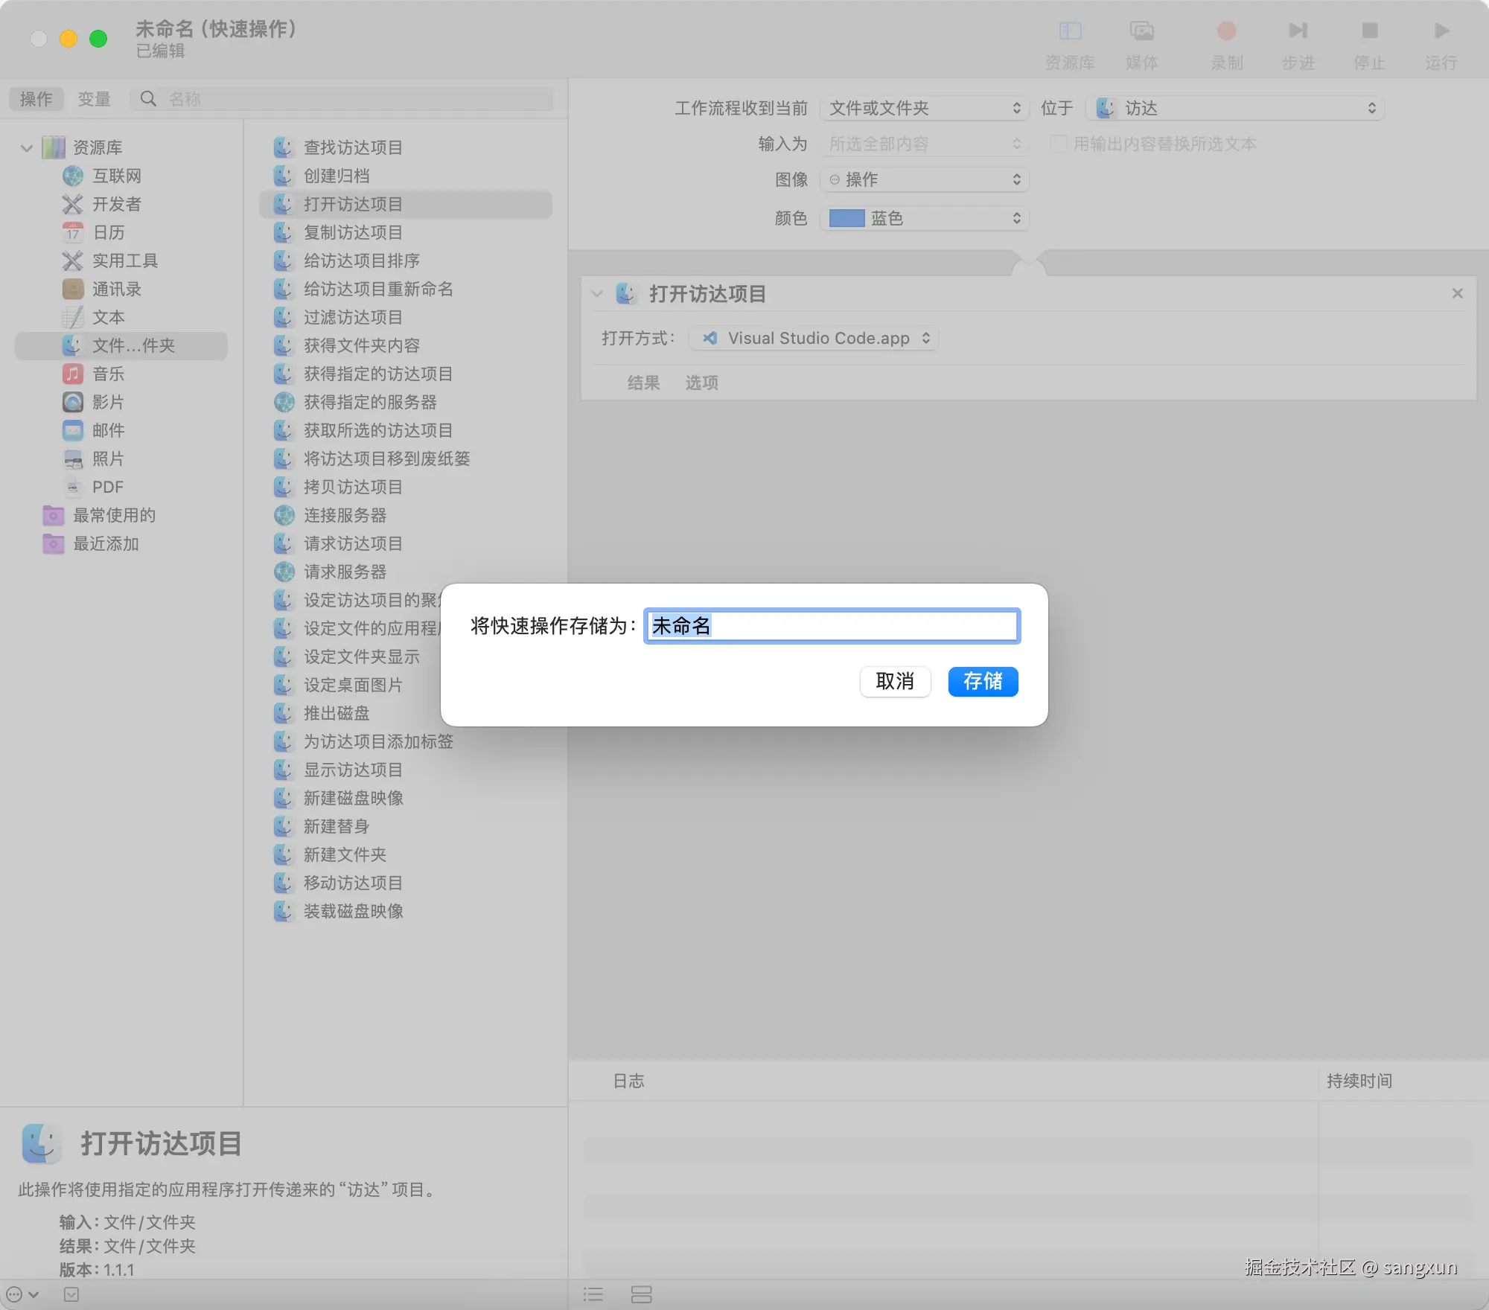Collapse the Open Finder Items action
The width and height of the screenshot is (1489, 1310).
[x=597, y=294]
